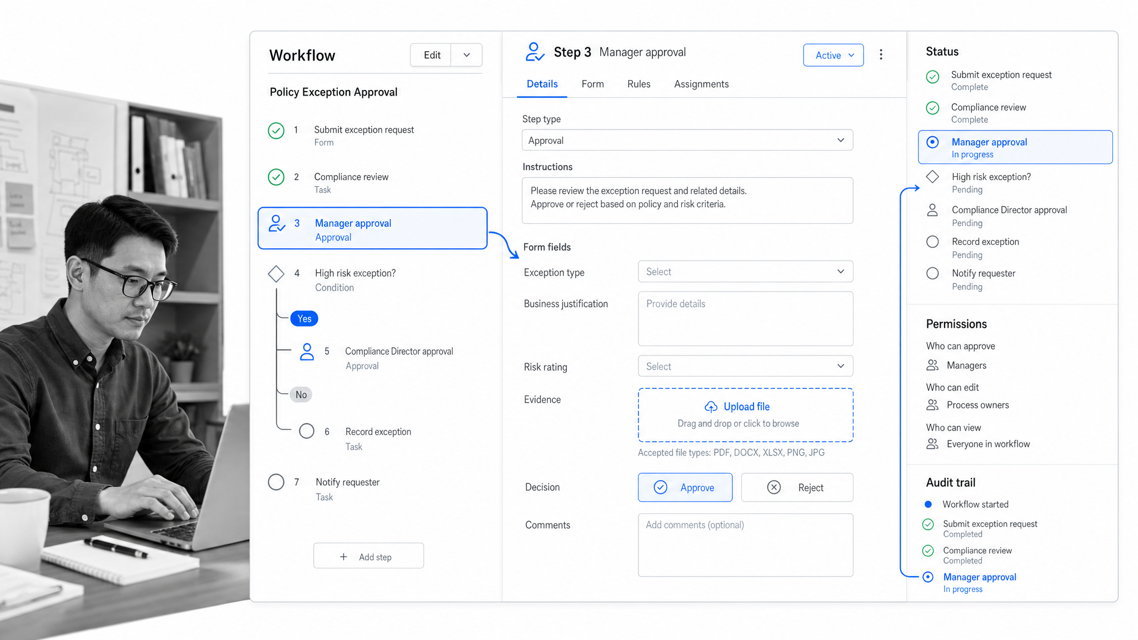Image resolution: width=1138 pixels, height=640 pixels.
Task: Select the No branch pill
Action: (x=301, y=394)
